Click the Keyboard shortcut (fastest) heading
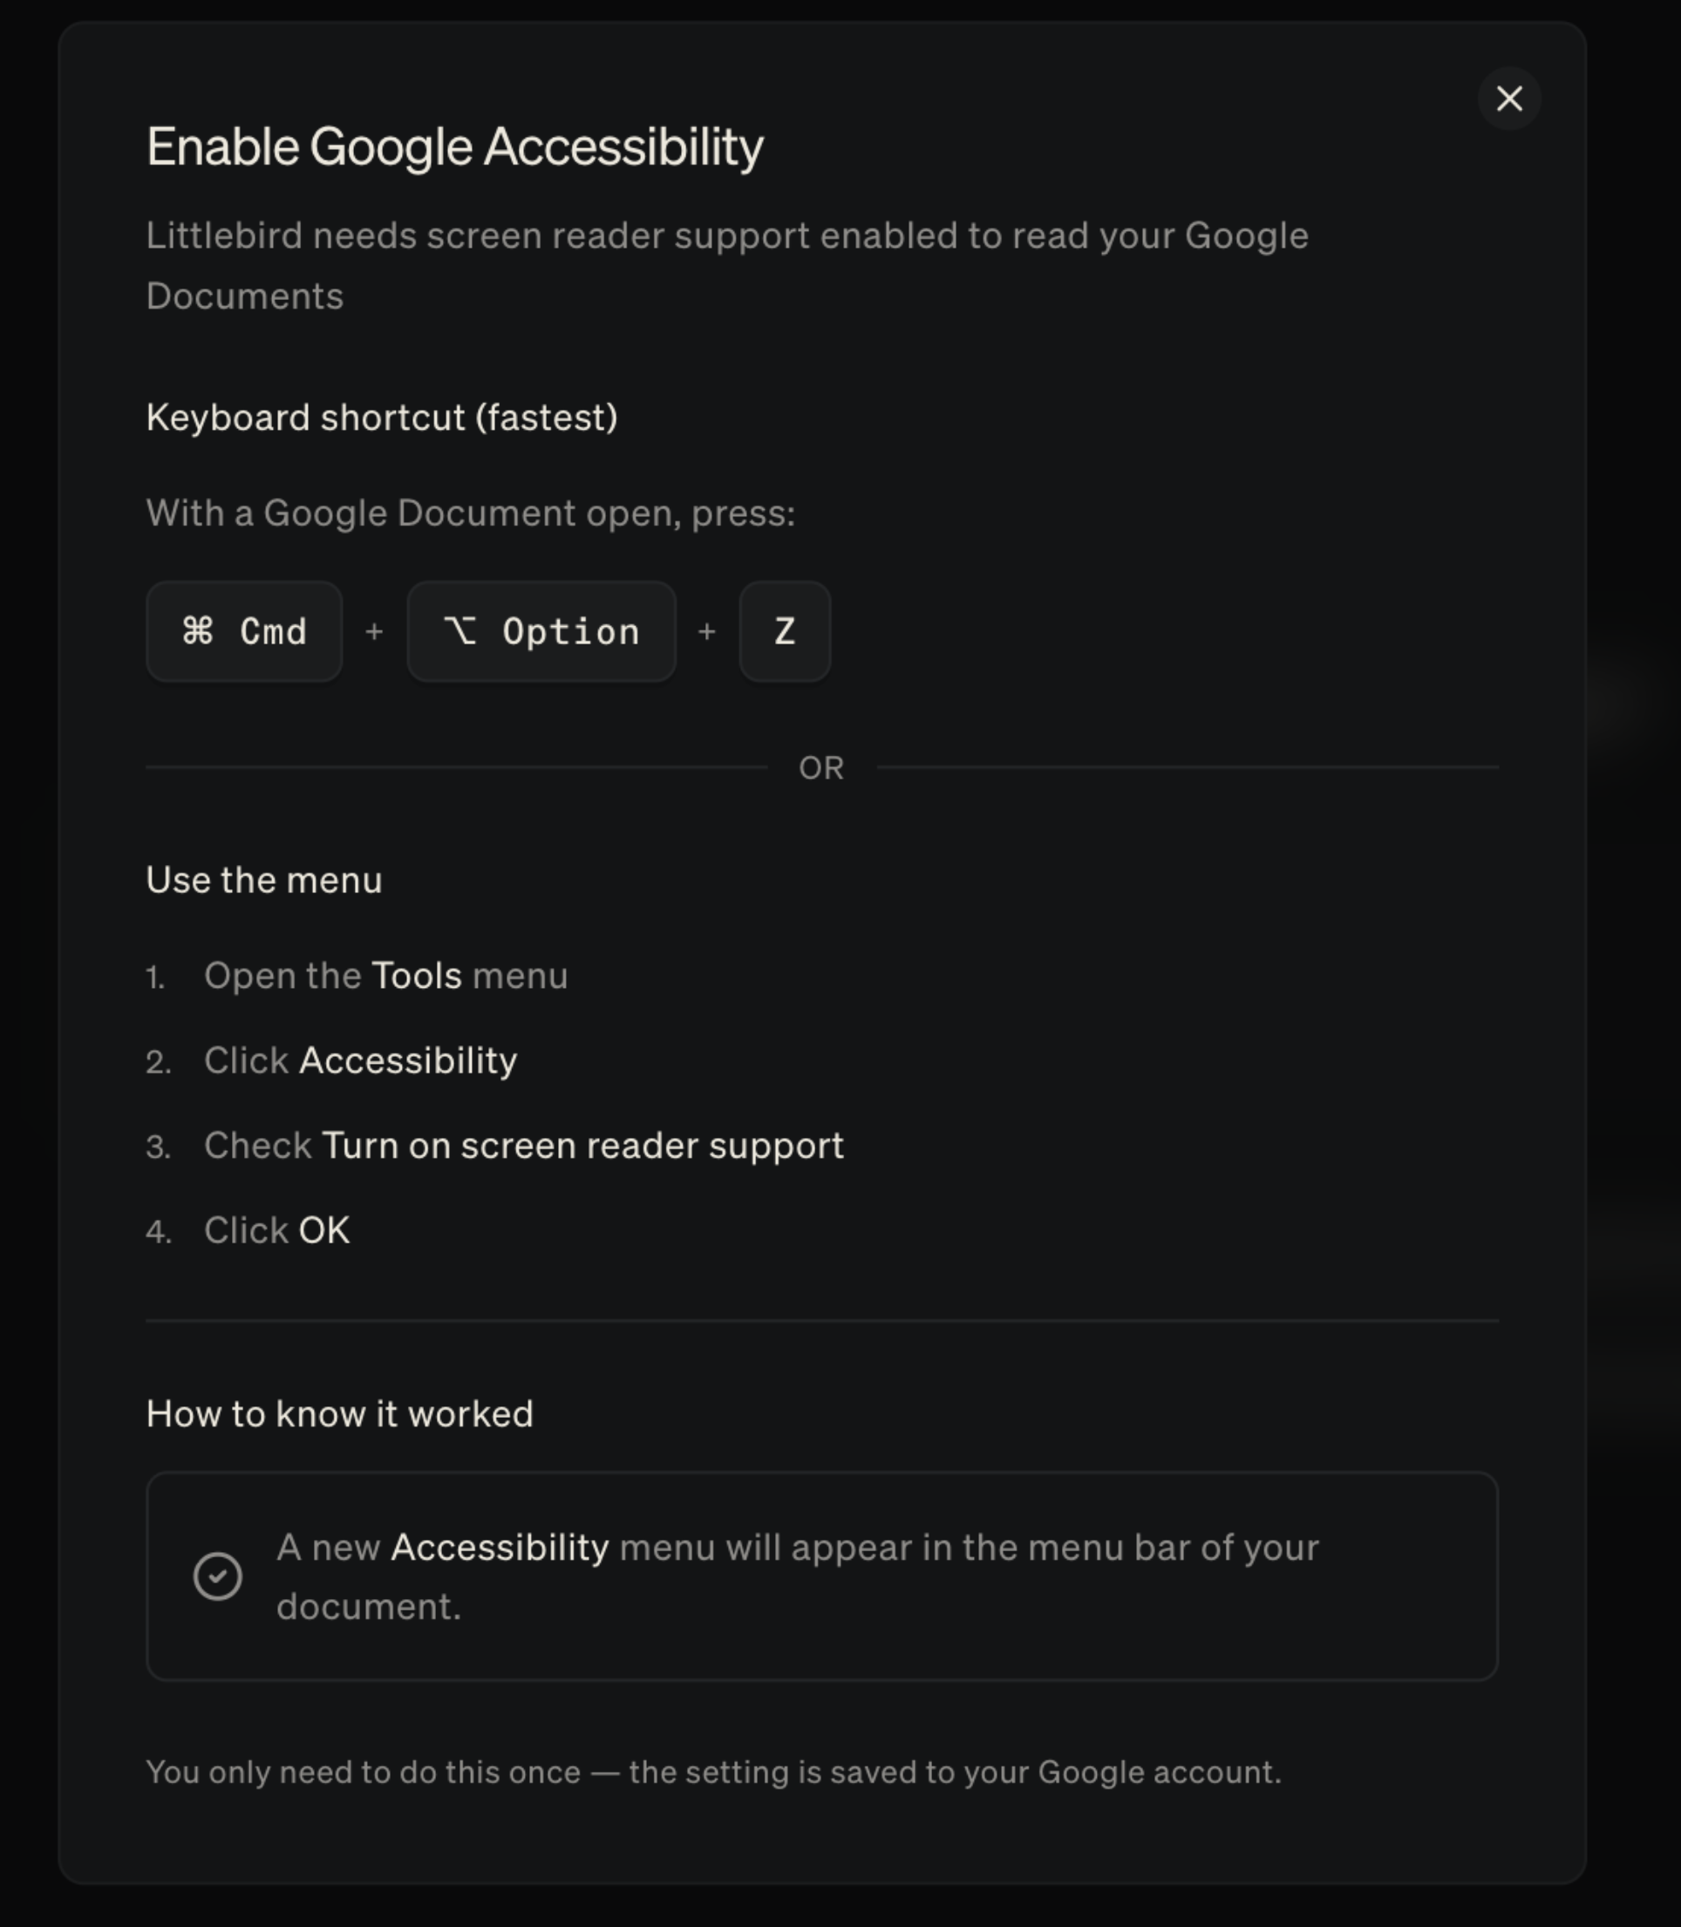 coord(382,418)
